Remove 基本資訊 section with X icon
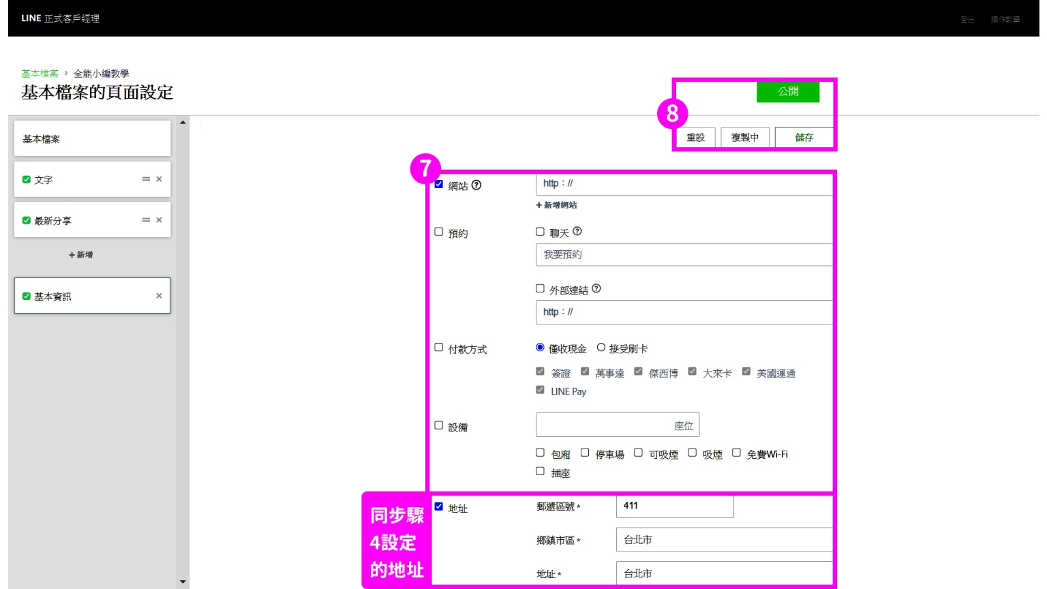This screenshot has height=589, width=1047. [159, 296]
